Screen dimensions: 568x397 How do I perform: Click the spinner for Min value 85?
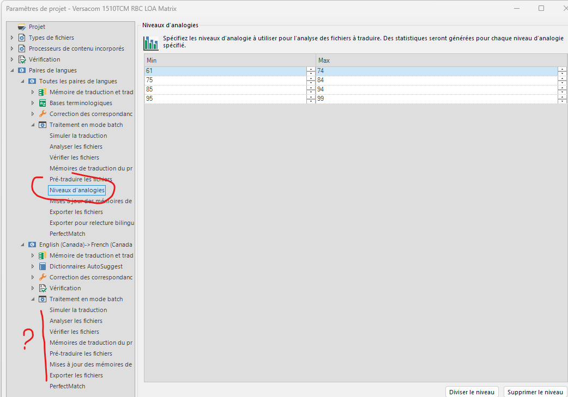(x=311, y=89)
